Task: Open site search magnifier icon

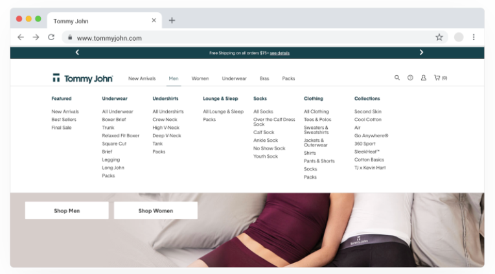Action: (397, 78)
